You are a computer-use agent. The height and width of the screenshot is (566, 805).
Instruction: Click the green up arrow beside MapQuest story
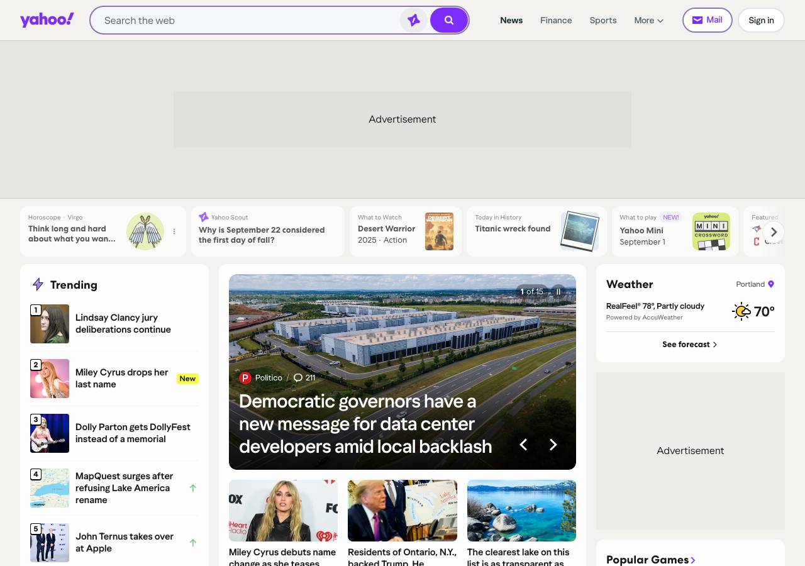(x=193, y=488)
